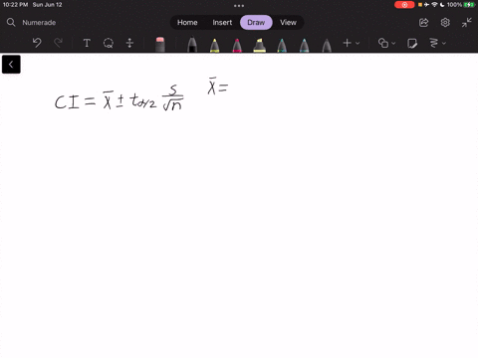This screenshot has height=358, width=478.
Task: Tap the share icon
Action: point(423,23)
